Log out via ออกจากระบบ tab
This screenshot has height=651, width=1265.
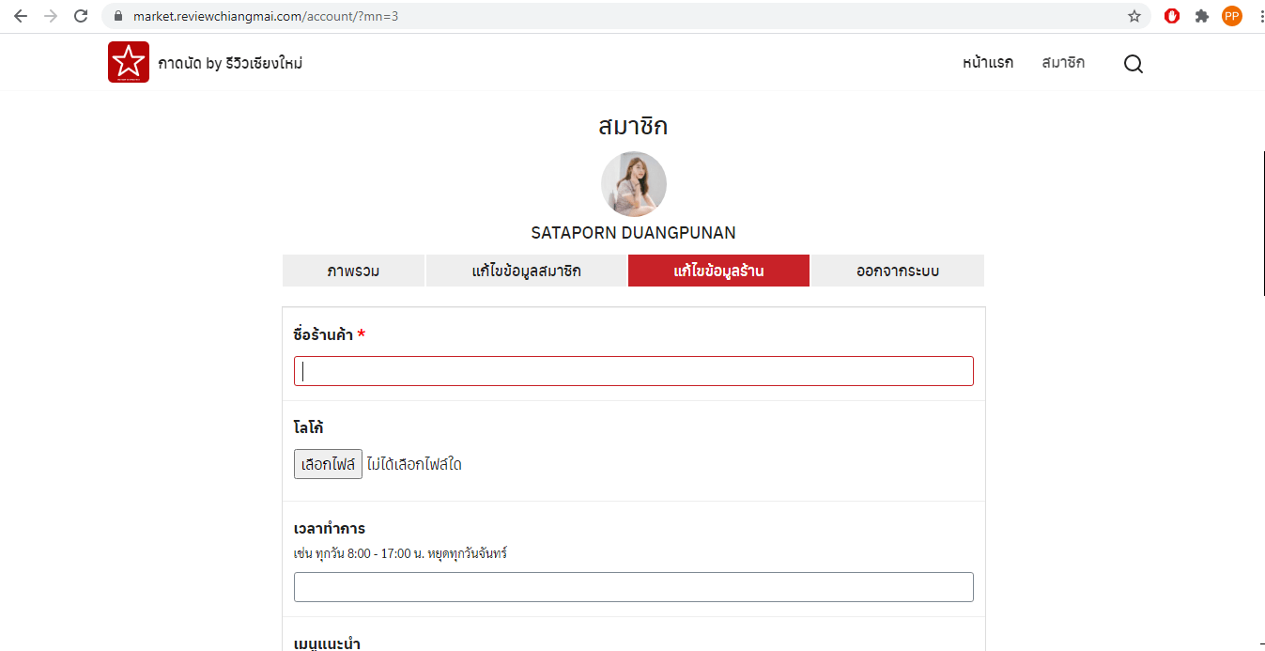897,271
